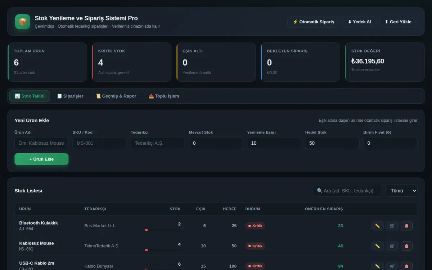Click the package box app logo
Screen dimensions: 432x270
pyautogui.click(x=23, y=22)
